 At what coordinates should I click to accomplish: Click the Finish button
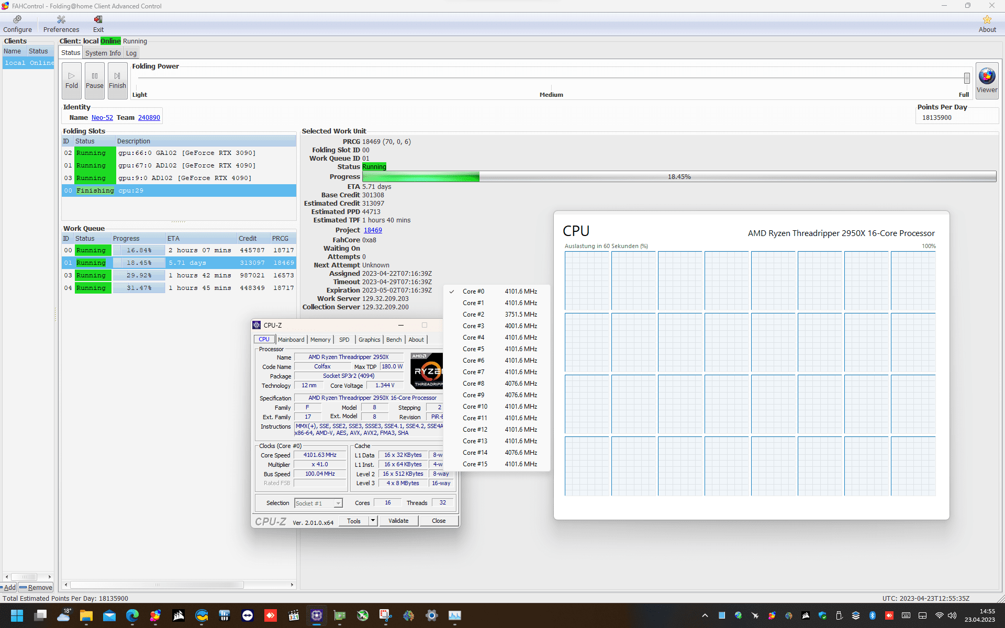(117, 80)
